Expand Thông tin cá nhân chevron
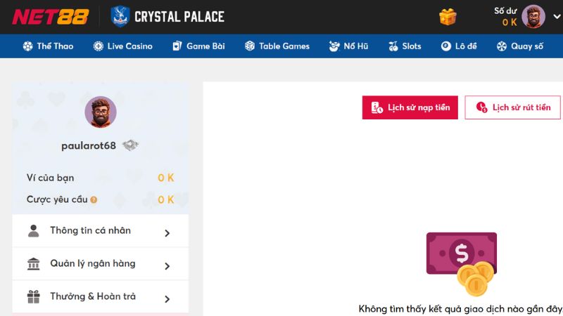 coord(167,233)
